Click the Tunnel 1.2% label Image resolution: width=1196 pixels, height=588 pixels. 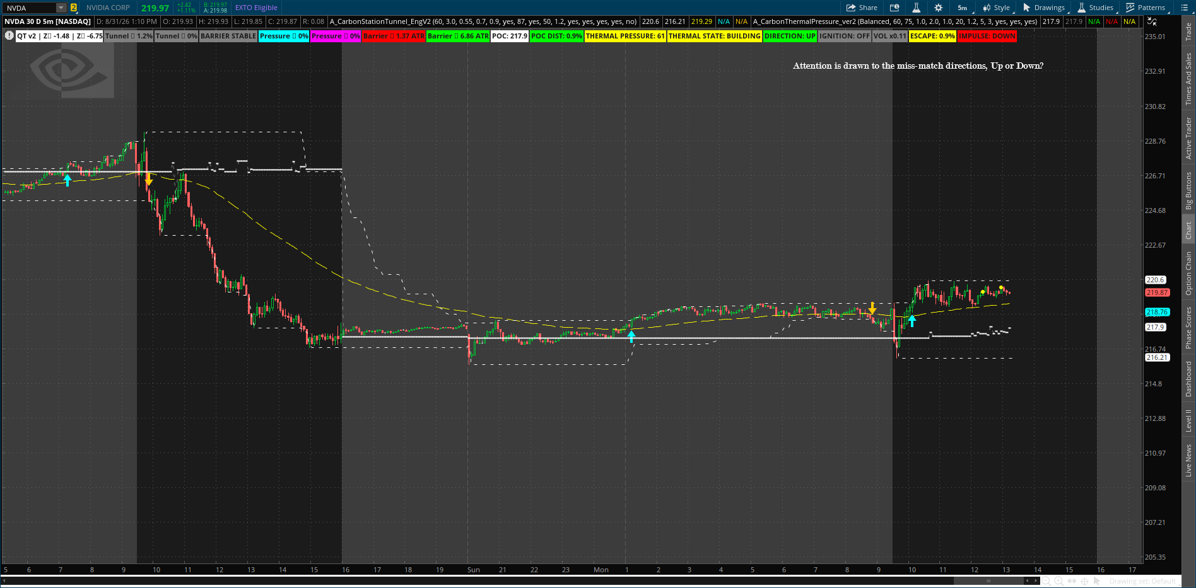click(129, 36)
